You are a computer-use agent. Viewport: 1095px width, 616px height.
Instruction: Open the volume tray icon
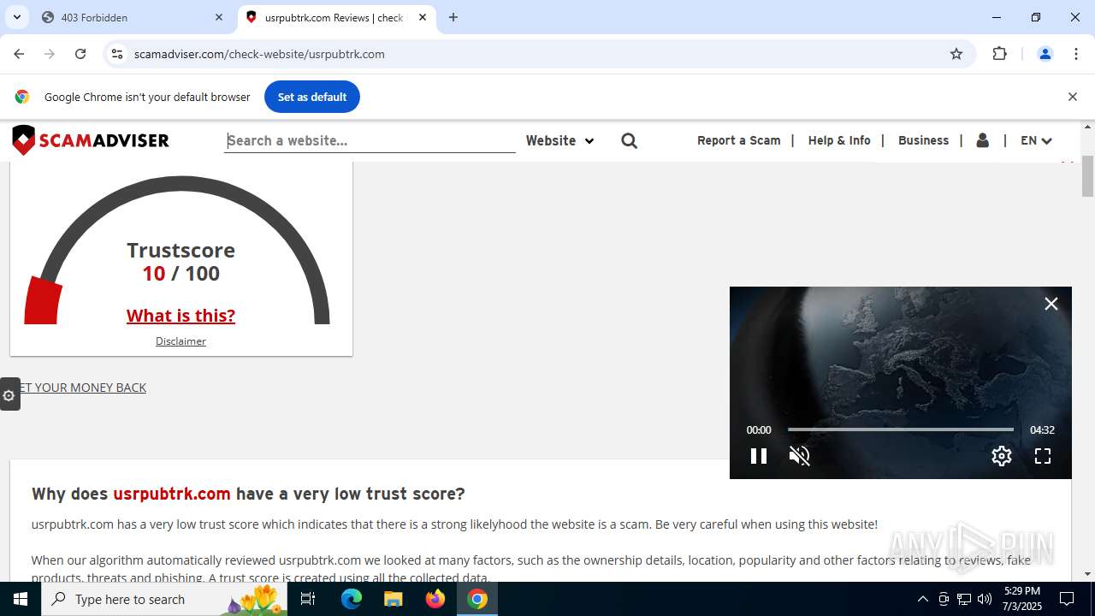985,599
